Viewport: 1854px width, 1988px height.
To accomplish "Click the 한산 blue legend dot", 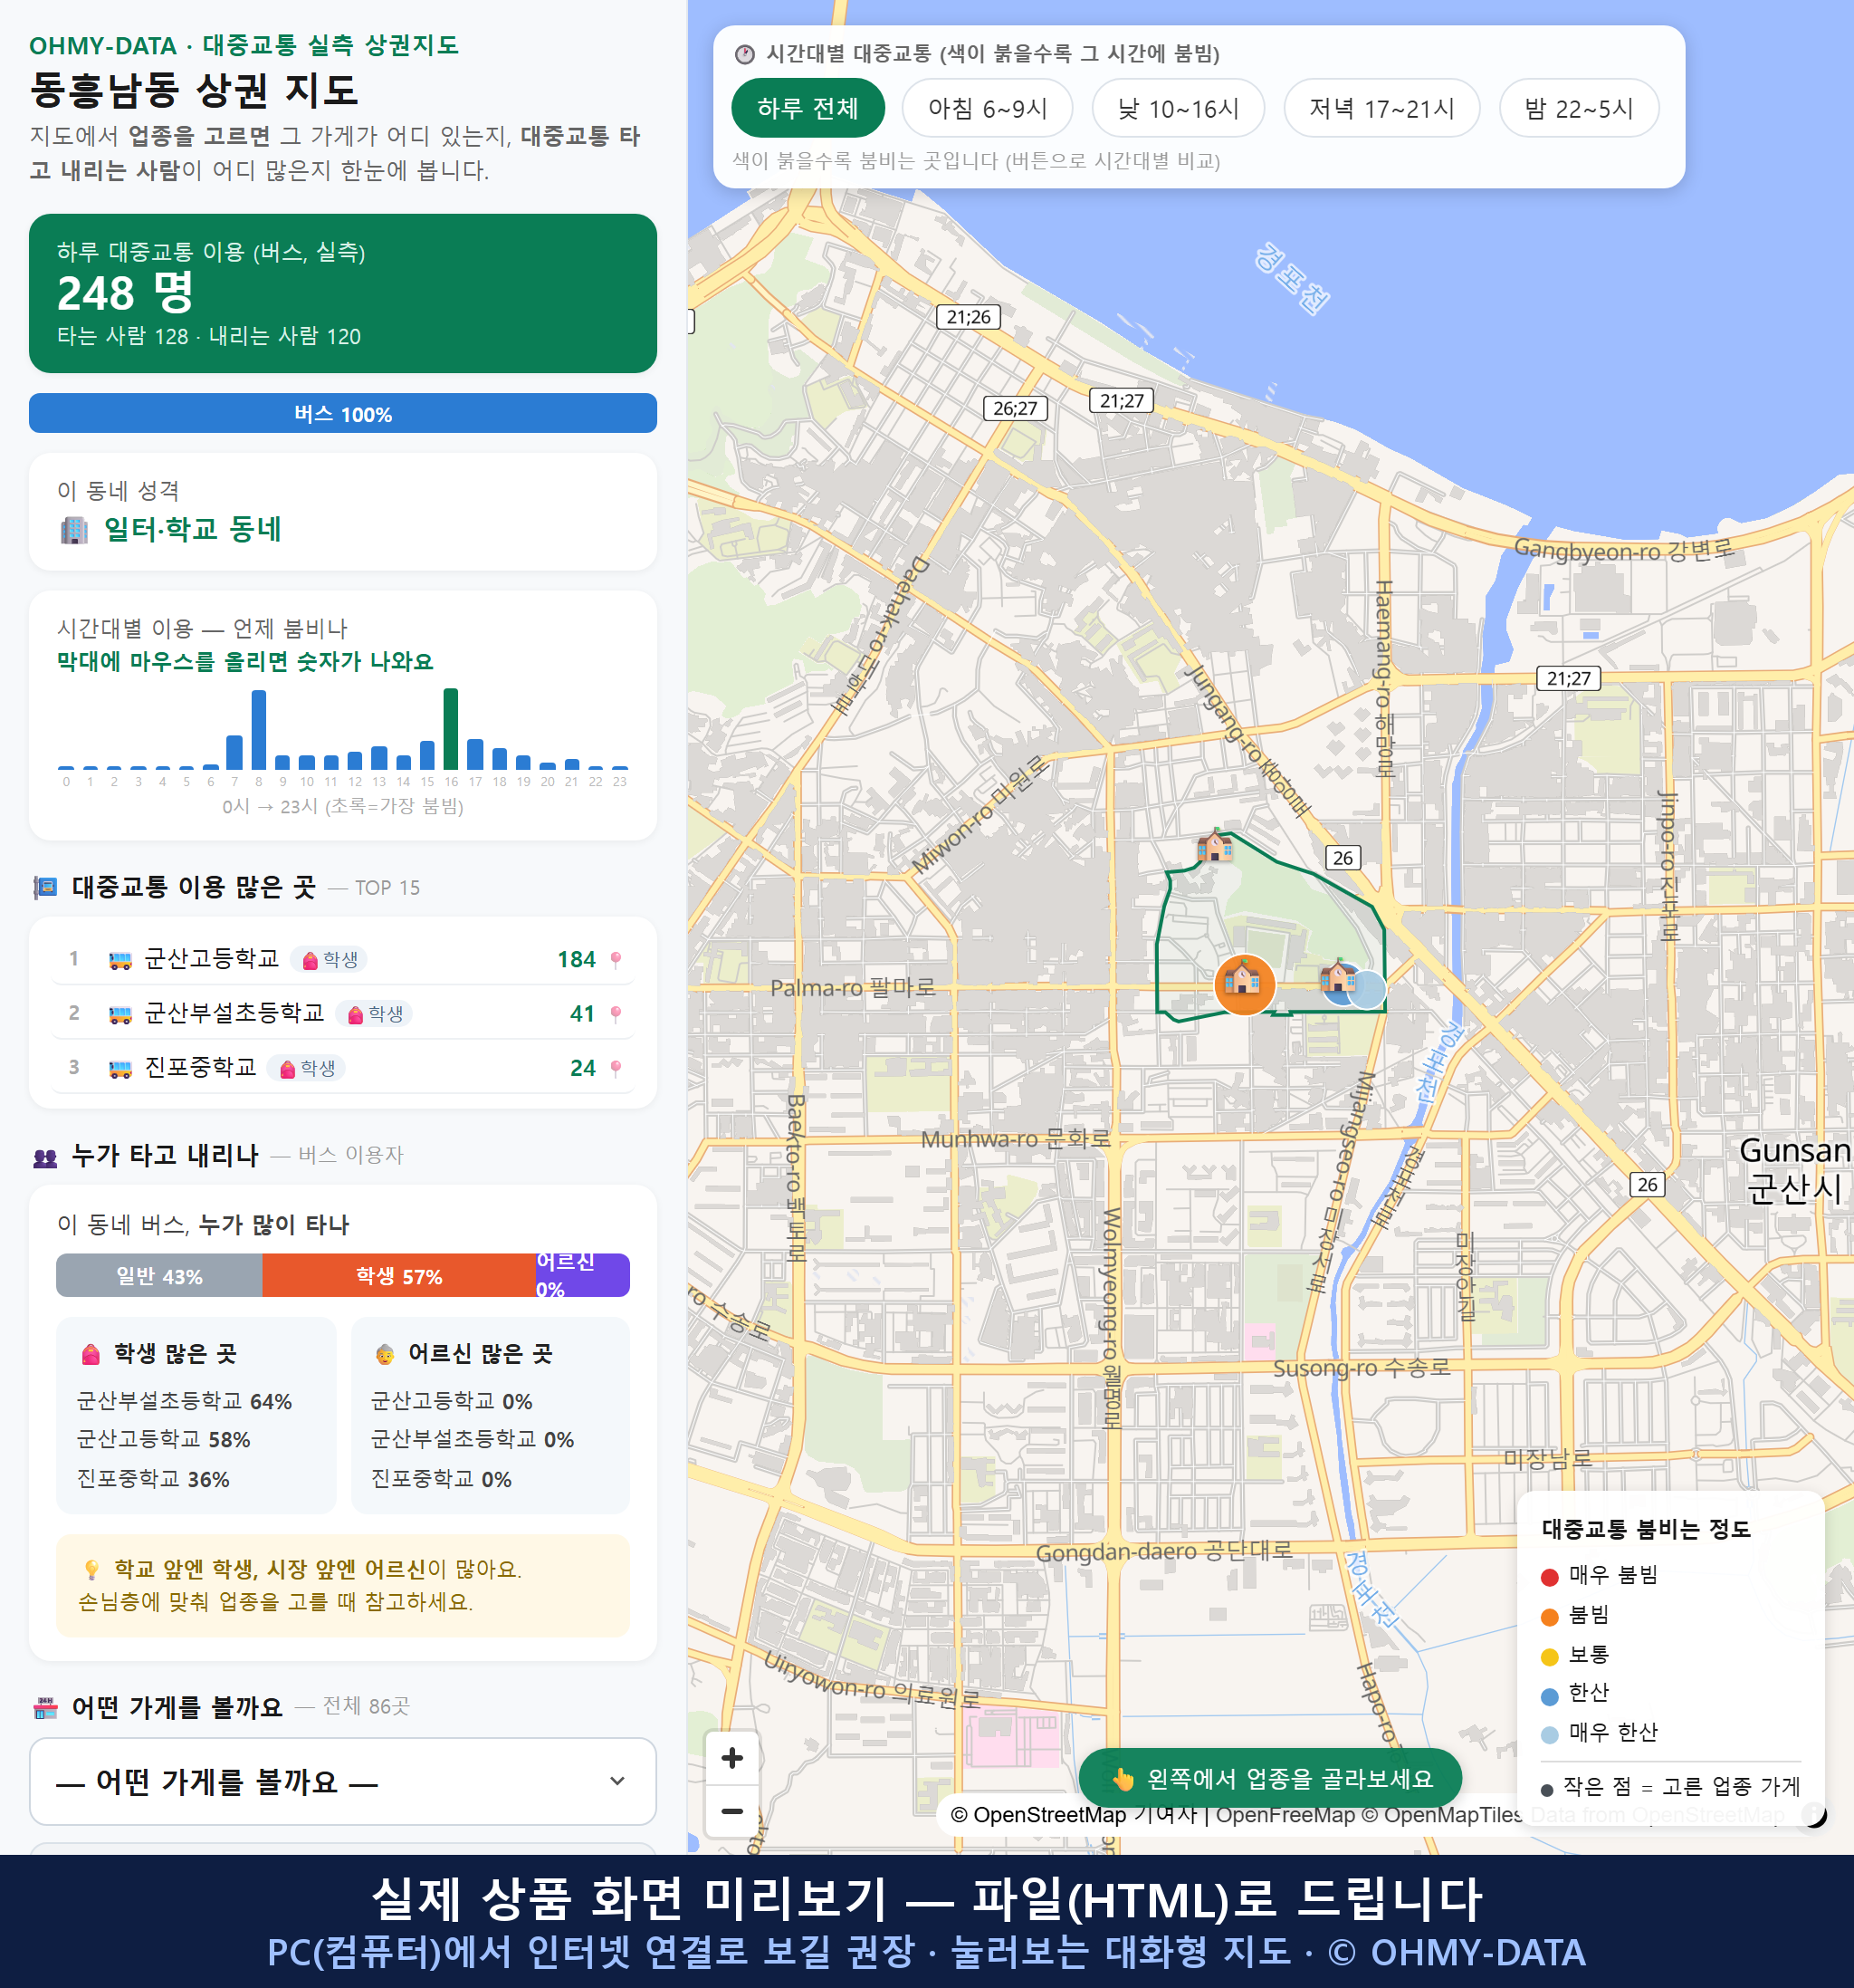I will pos(1549,1695).
